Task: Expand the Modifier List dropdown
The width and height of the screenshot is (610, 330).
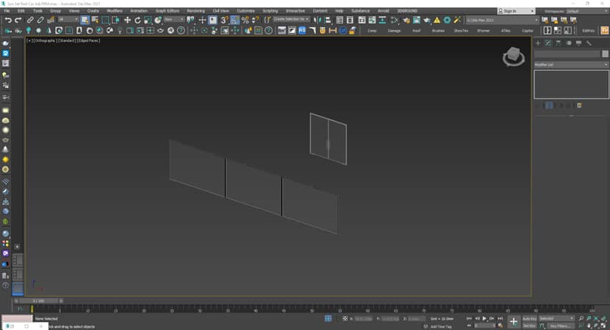Action: tap(570, 65)
